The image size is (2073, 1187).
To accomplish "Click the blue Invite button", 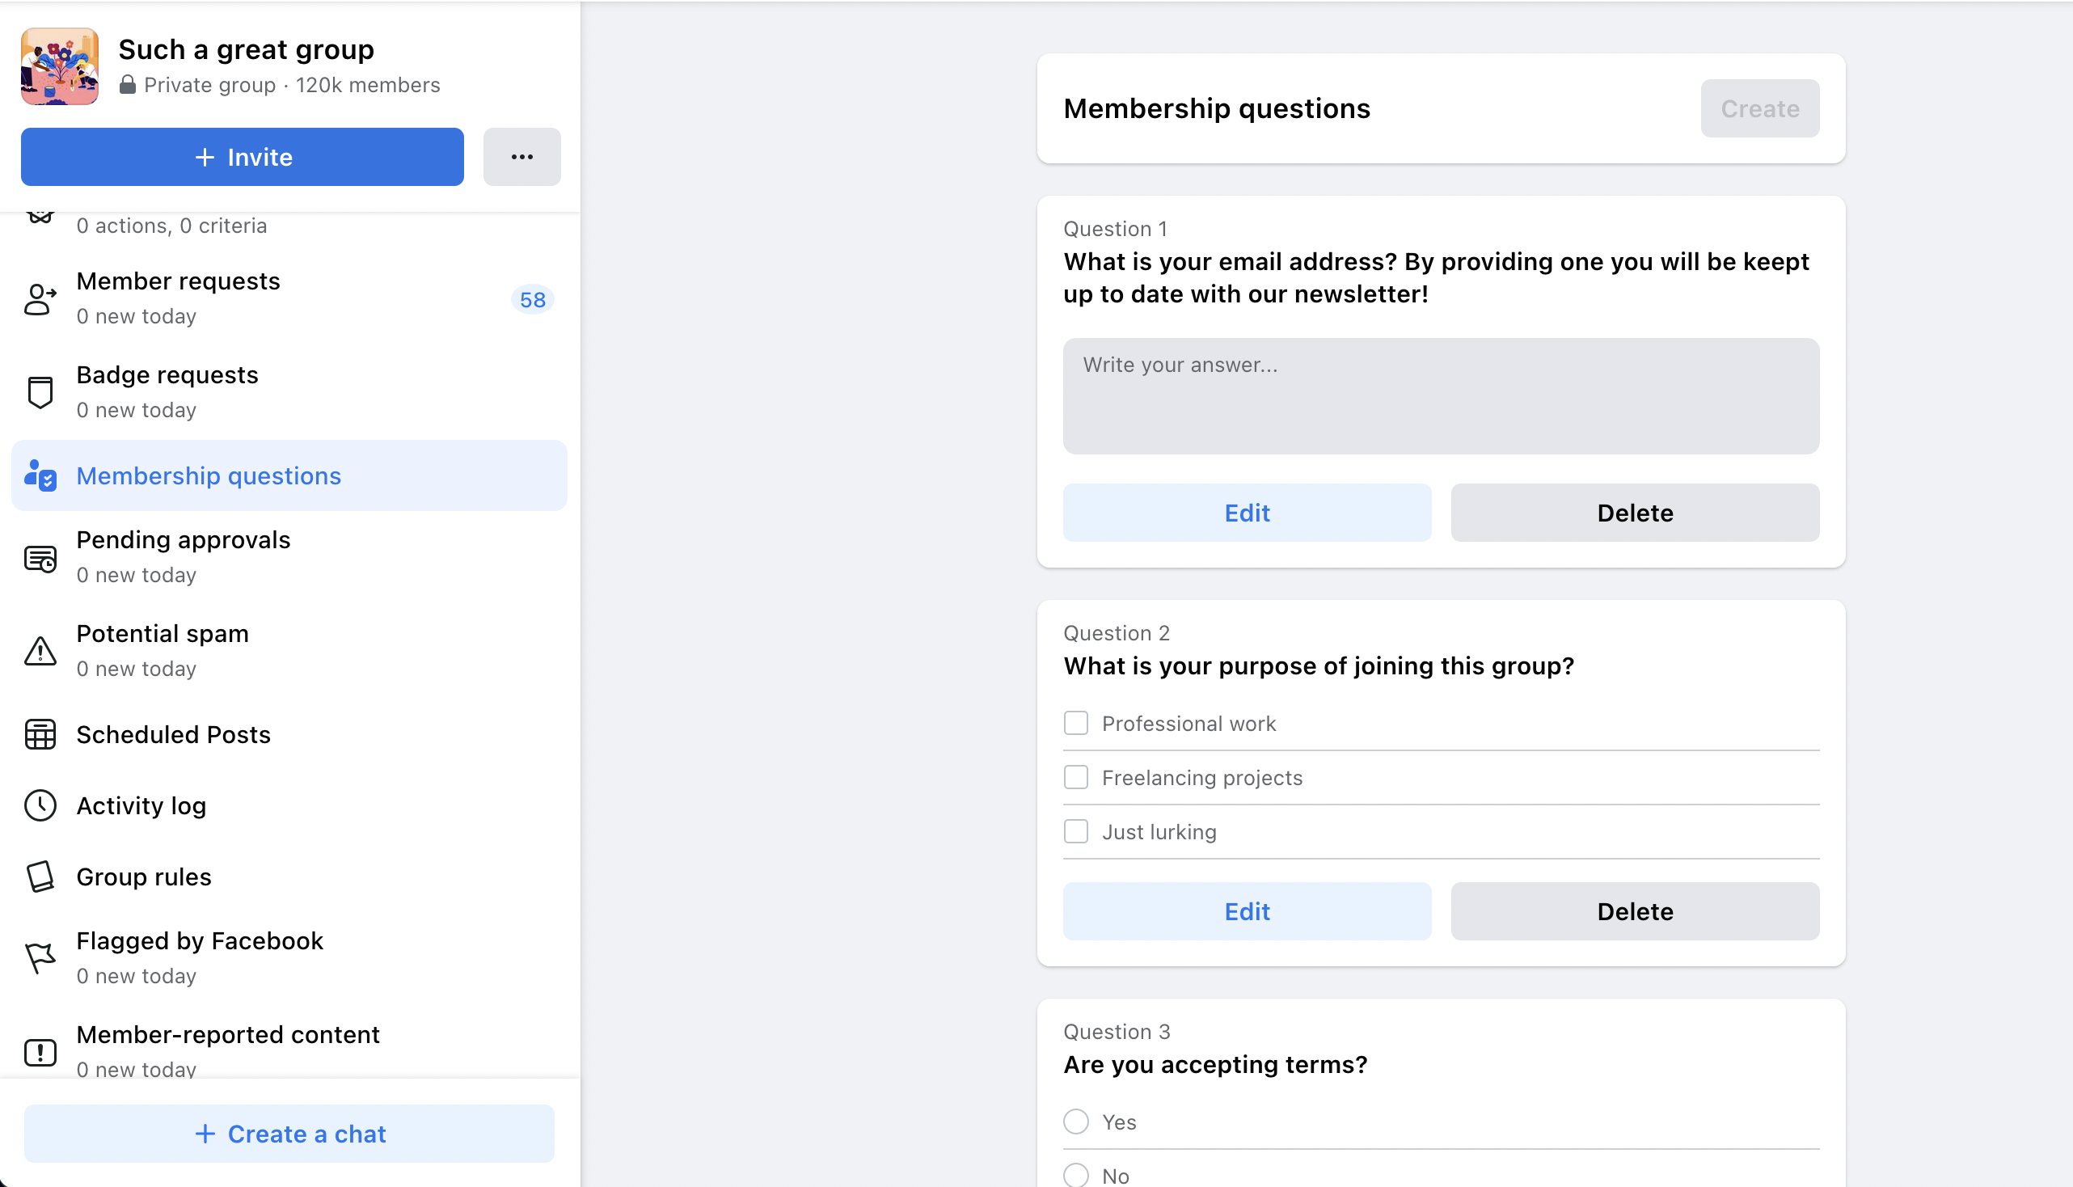I will click(242, 157).
